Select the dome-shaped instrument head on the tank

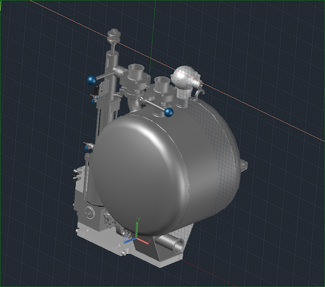(184, 76)
